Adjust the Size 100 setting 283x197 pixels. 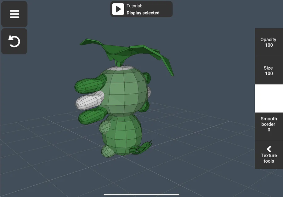269,70
